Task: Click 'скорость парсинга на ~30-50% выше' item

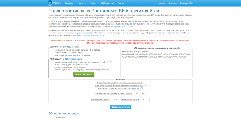Action: [x=70, y=67]
